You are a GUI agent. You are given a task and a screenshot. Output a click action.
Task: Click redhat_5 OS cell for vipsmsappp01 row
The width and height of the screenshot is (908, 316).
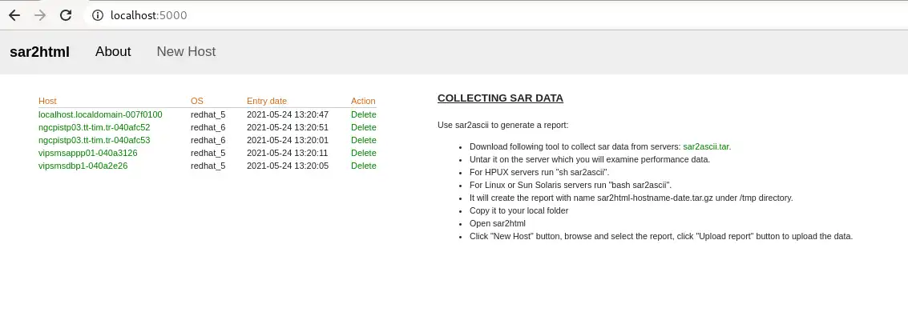pos(208,153)
